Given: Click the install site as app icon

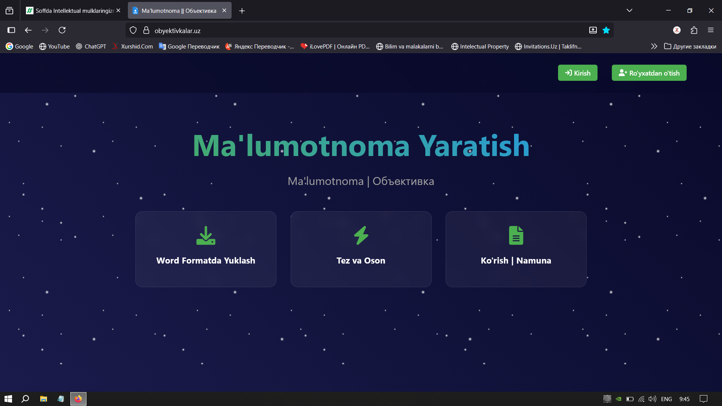Looking at the screenshot, I should [593, 30].
